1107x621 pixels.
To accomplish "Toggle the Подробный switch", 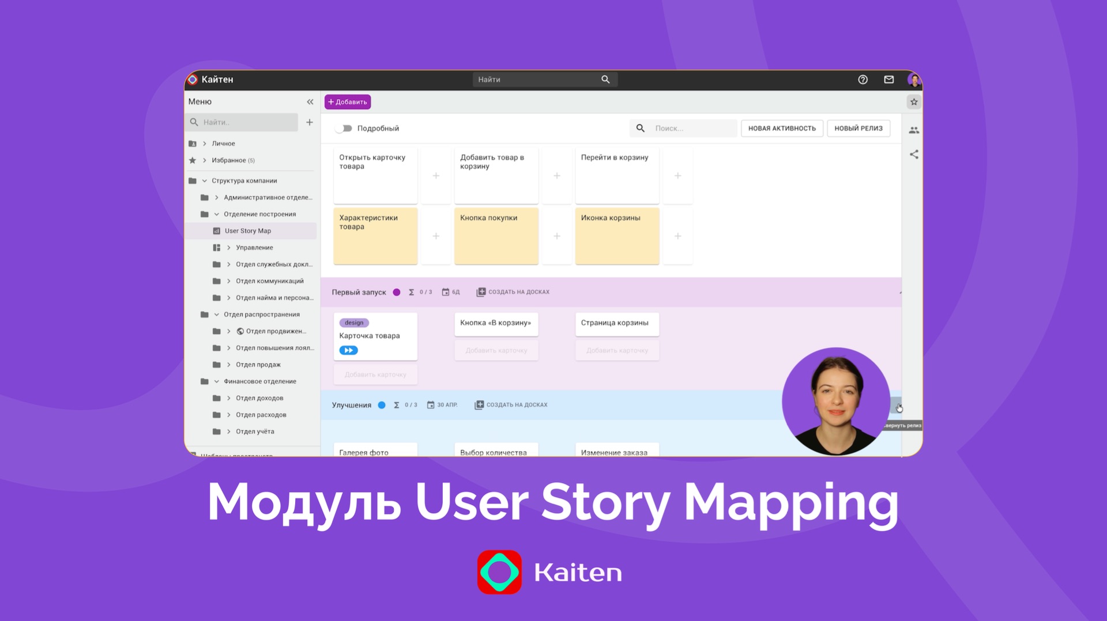I will [x=344, y=128].
